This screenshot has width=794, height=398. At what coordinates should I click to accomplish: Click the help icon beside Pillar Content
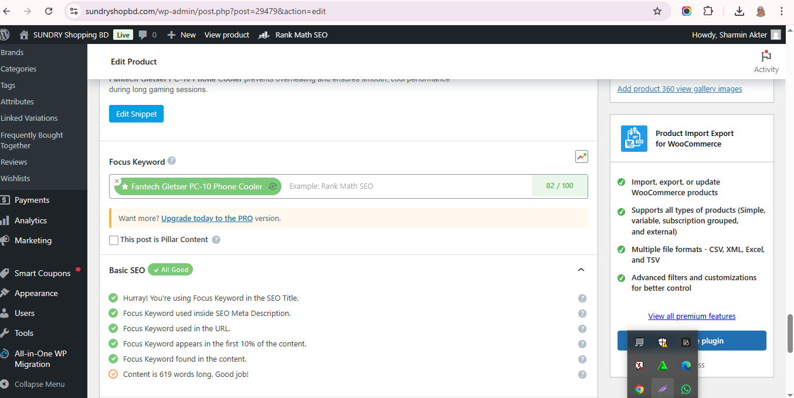(x=216, y=240)
